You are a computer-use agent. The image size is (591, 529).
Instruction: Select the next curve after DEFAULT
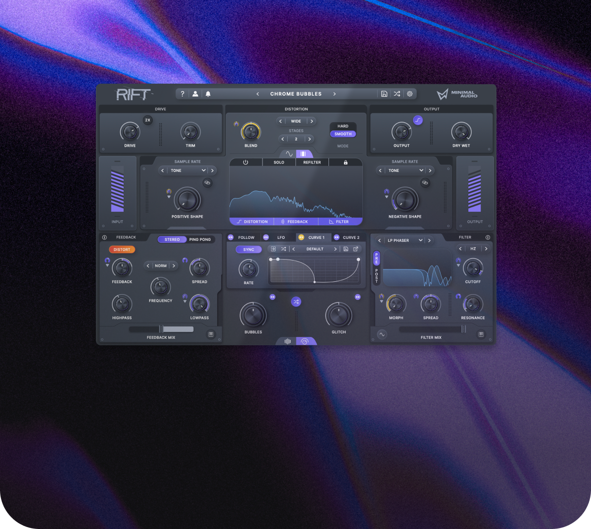[335, 249]
